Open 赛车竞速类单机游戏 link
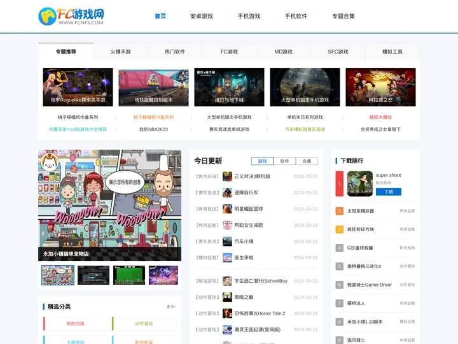The width and height of the screenshot is (458, 344). (229, 129)
